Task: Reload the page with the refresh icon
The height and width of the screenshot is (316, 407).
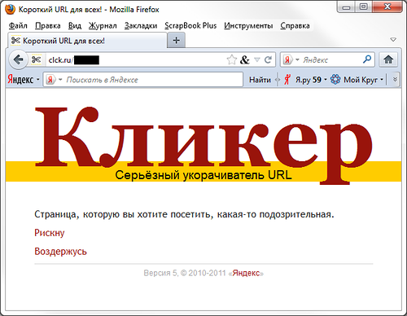Action: [268, 59]
